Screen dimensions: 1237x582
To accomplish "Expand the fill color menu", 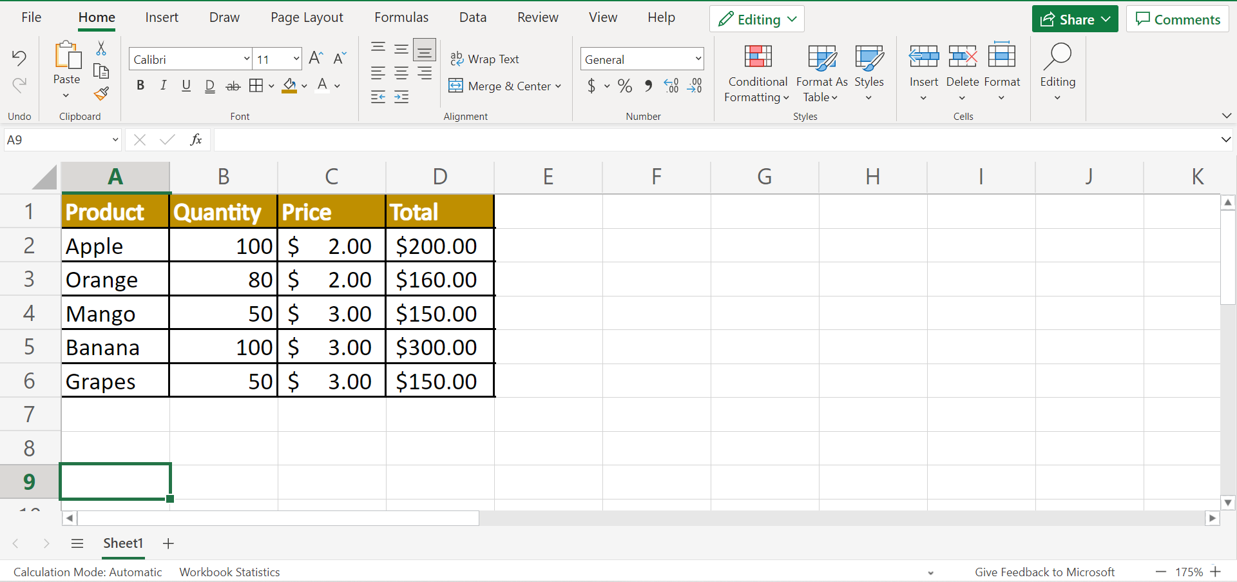I will tap(305, 86).
